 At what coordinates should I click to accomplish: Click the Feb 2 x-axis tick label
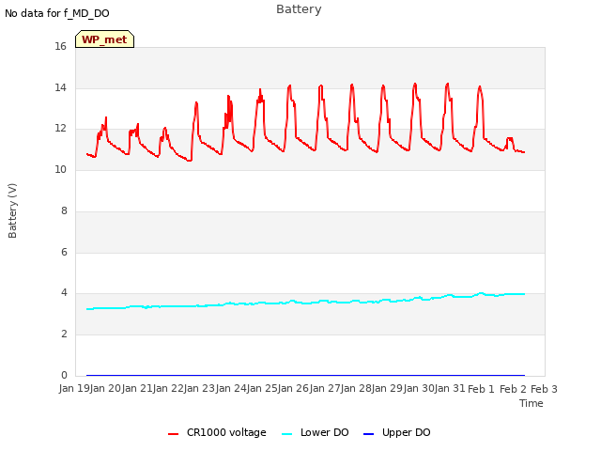coord(513,389)
